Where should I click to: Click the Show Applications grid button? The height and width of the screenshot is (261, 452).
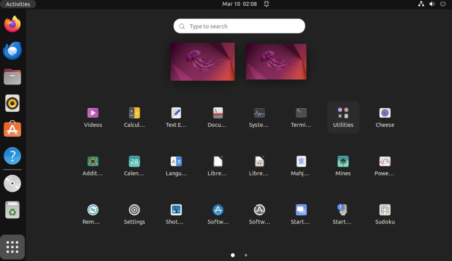tap(12, 247)
